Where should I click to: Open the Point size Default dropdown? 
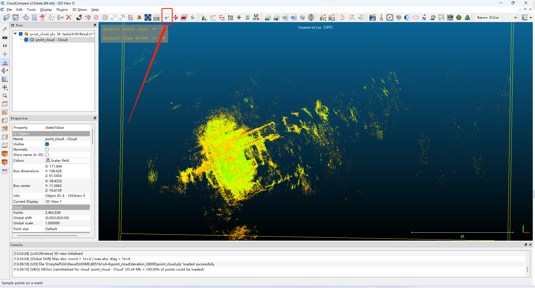(x=67, y=229)
